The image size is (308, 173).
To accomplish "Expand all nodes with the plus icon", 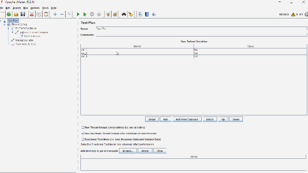I will click(x=55, y=14).
